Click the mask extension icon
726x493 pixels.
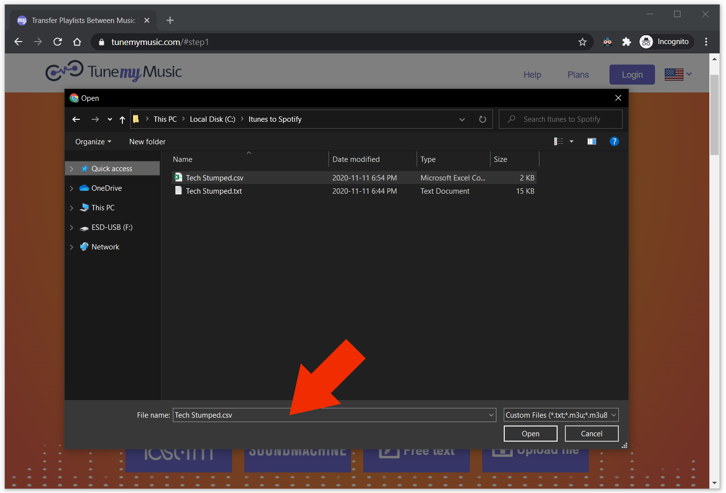(607, 42)
